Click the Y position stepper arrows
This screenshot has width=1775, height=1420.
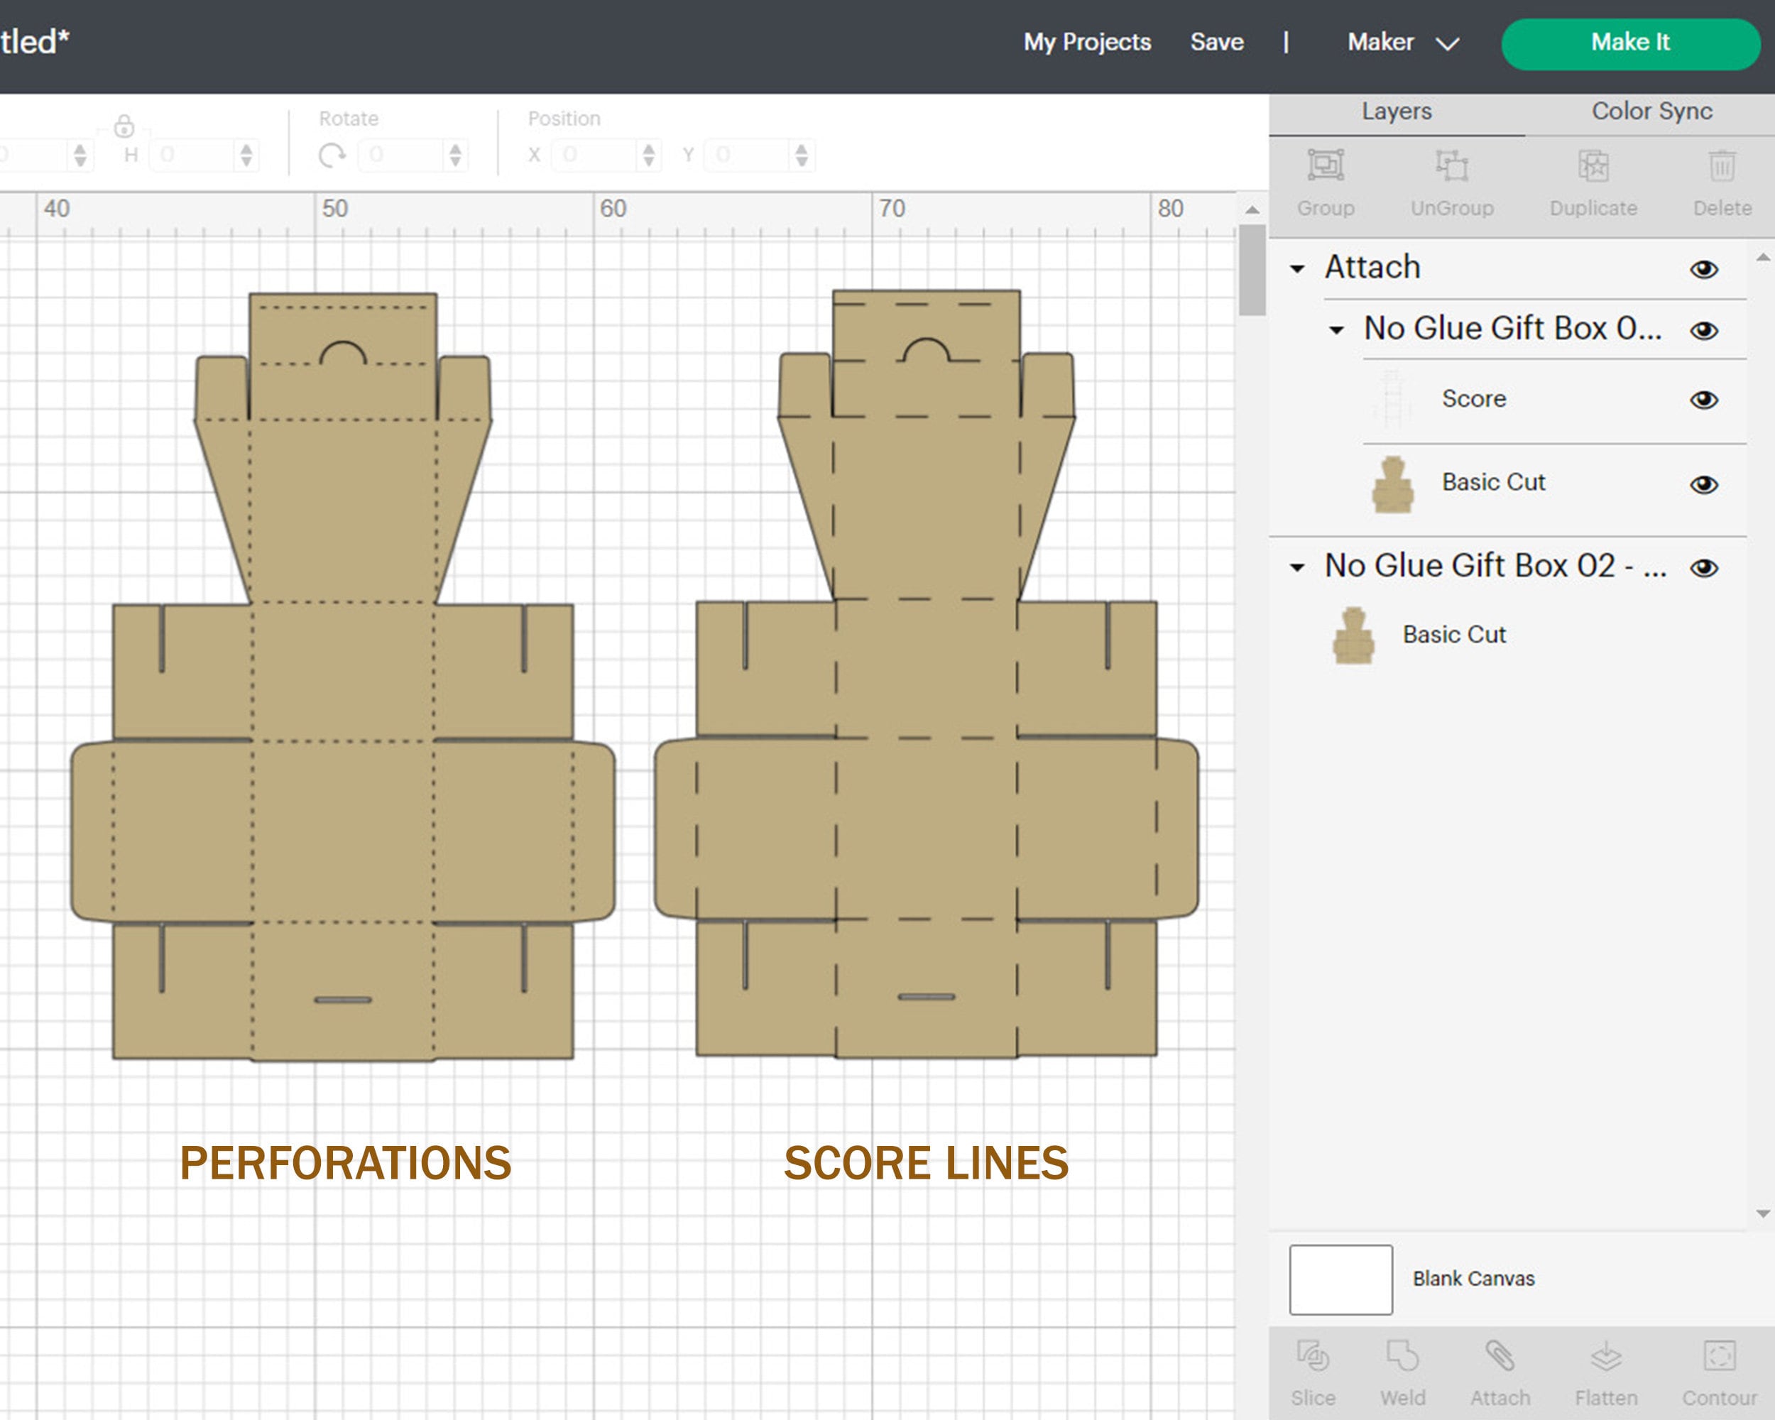802,155
